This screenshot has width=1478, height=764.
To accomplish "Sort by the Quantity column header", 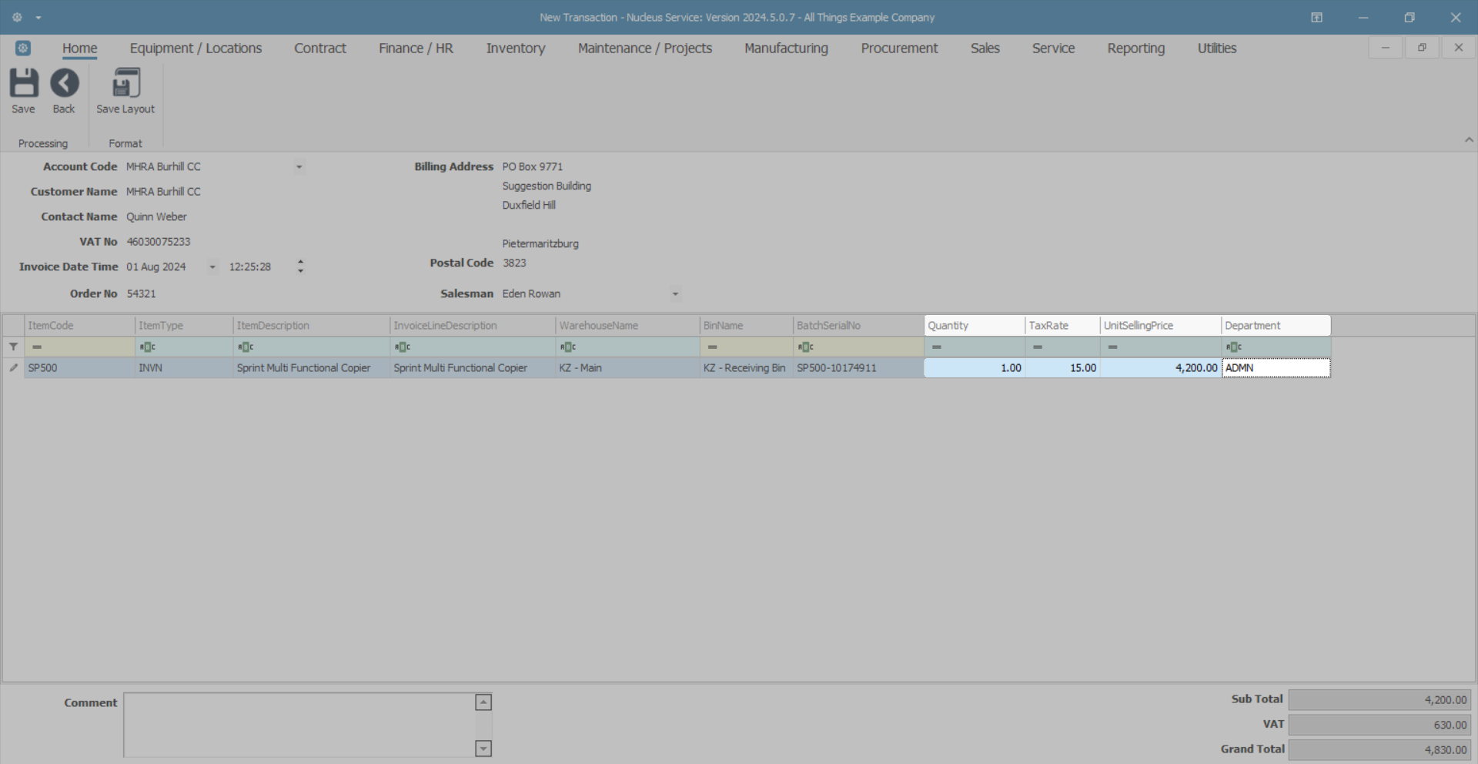I will click(x=974, y=326).
